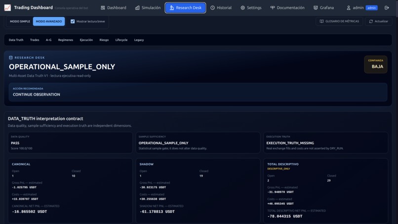Click the database icon beside RESEARCH DESK

coord(11,58)
